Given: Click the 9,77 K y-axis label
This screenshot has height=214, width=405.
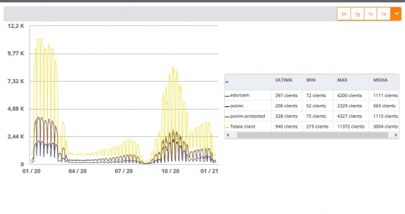Looking at the screenshot, I should click(x=15, y=53).
